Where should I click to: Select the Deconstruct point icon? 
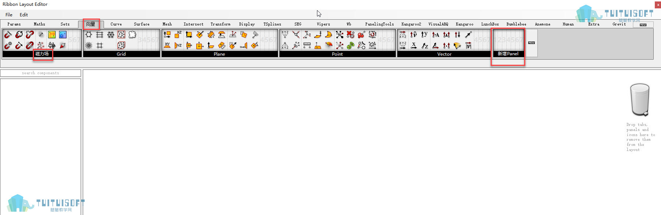[285, 45]
